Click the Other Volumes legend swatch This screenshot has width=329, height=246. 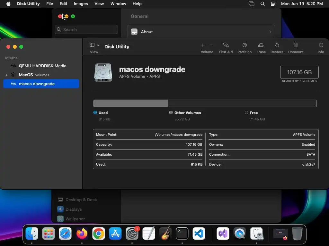point(171,112)
